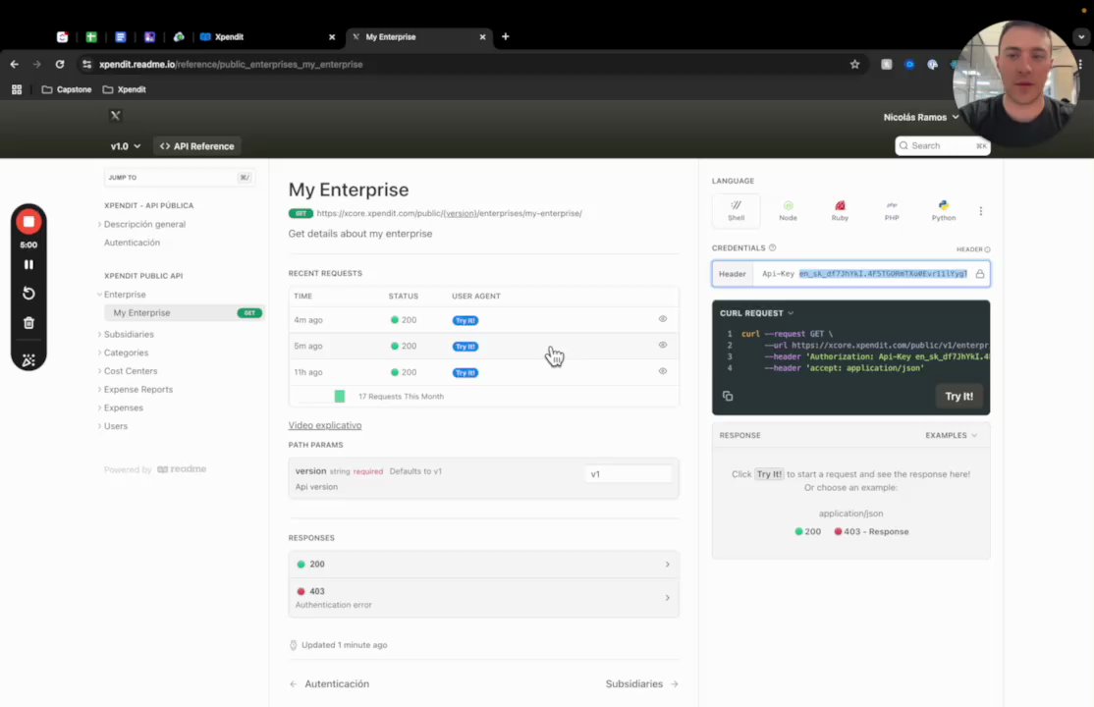Bookmark this page with the star icon
Screen dimensions: 1094x707
coord(854,64)
